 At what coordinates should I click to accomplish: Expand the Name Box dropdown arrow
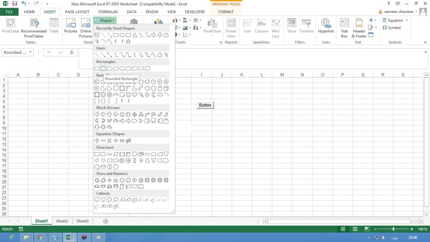click(x=30, y=52)
